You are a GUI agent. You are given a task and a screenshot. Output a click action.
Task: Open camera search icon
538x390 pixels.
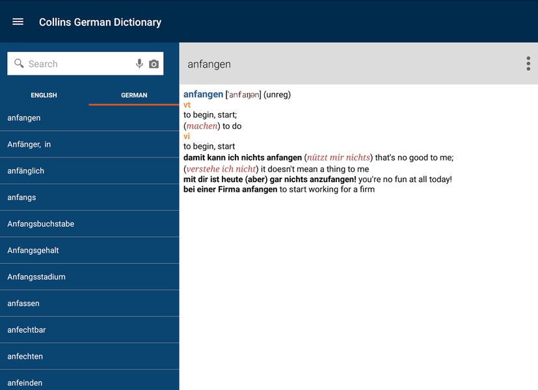(154, 64)
